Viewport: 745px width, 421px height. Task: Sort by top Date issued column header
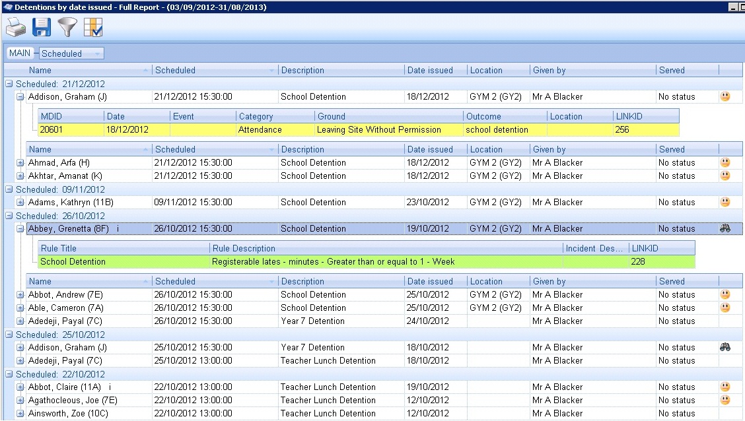tap(436, 70)
